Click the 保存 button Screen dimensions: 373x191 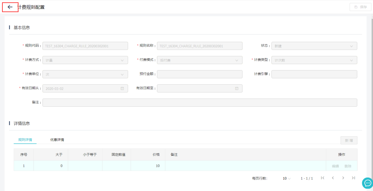pos(360,7)
